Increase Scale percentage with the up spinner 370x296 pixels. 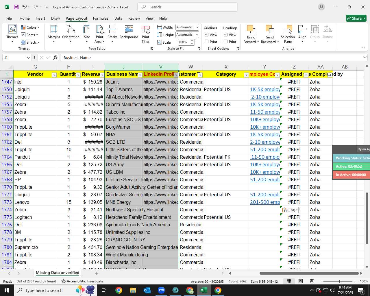pyautogui.click(x=192, y=41)
